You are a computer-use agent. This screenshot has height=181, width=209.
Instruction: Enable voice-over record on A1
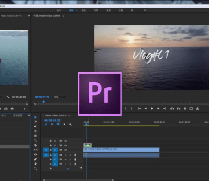click(x=75, y=155)
